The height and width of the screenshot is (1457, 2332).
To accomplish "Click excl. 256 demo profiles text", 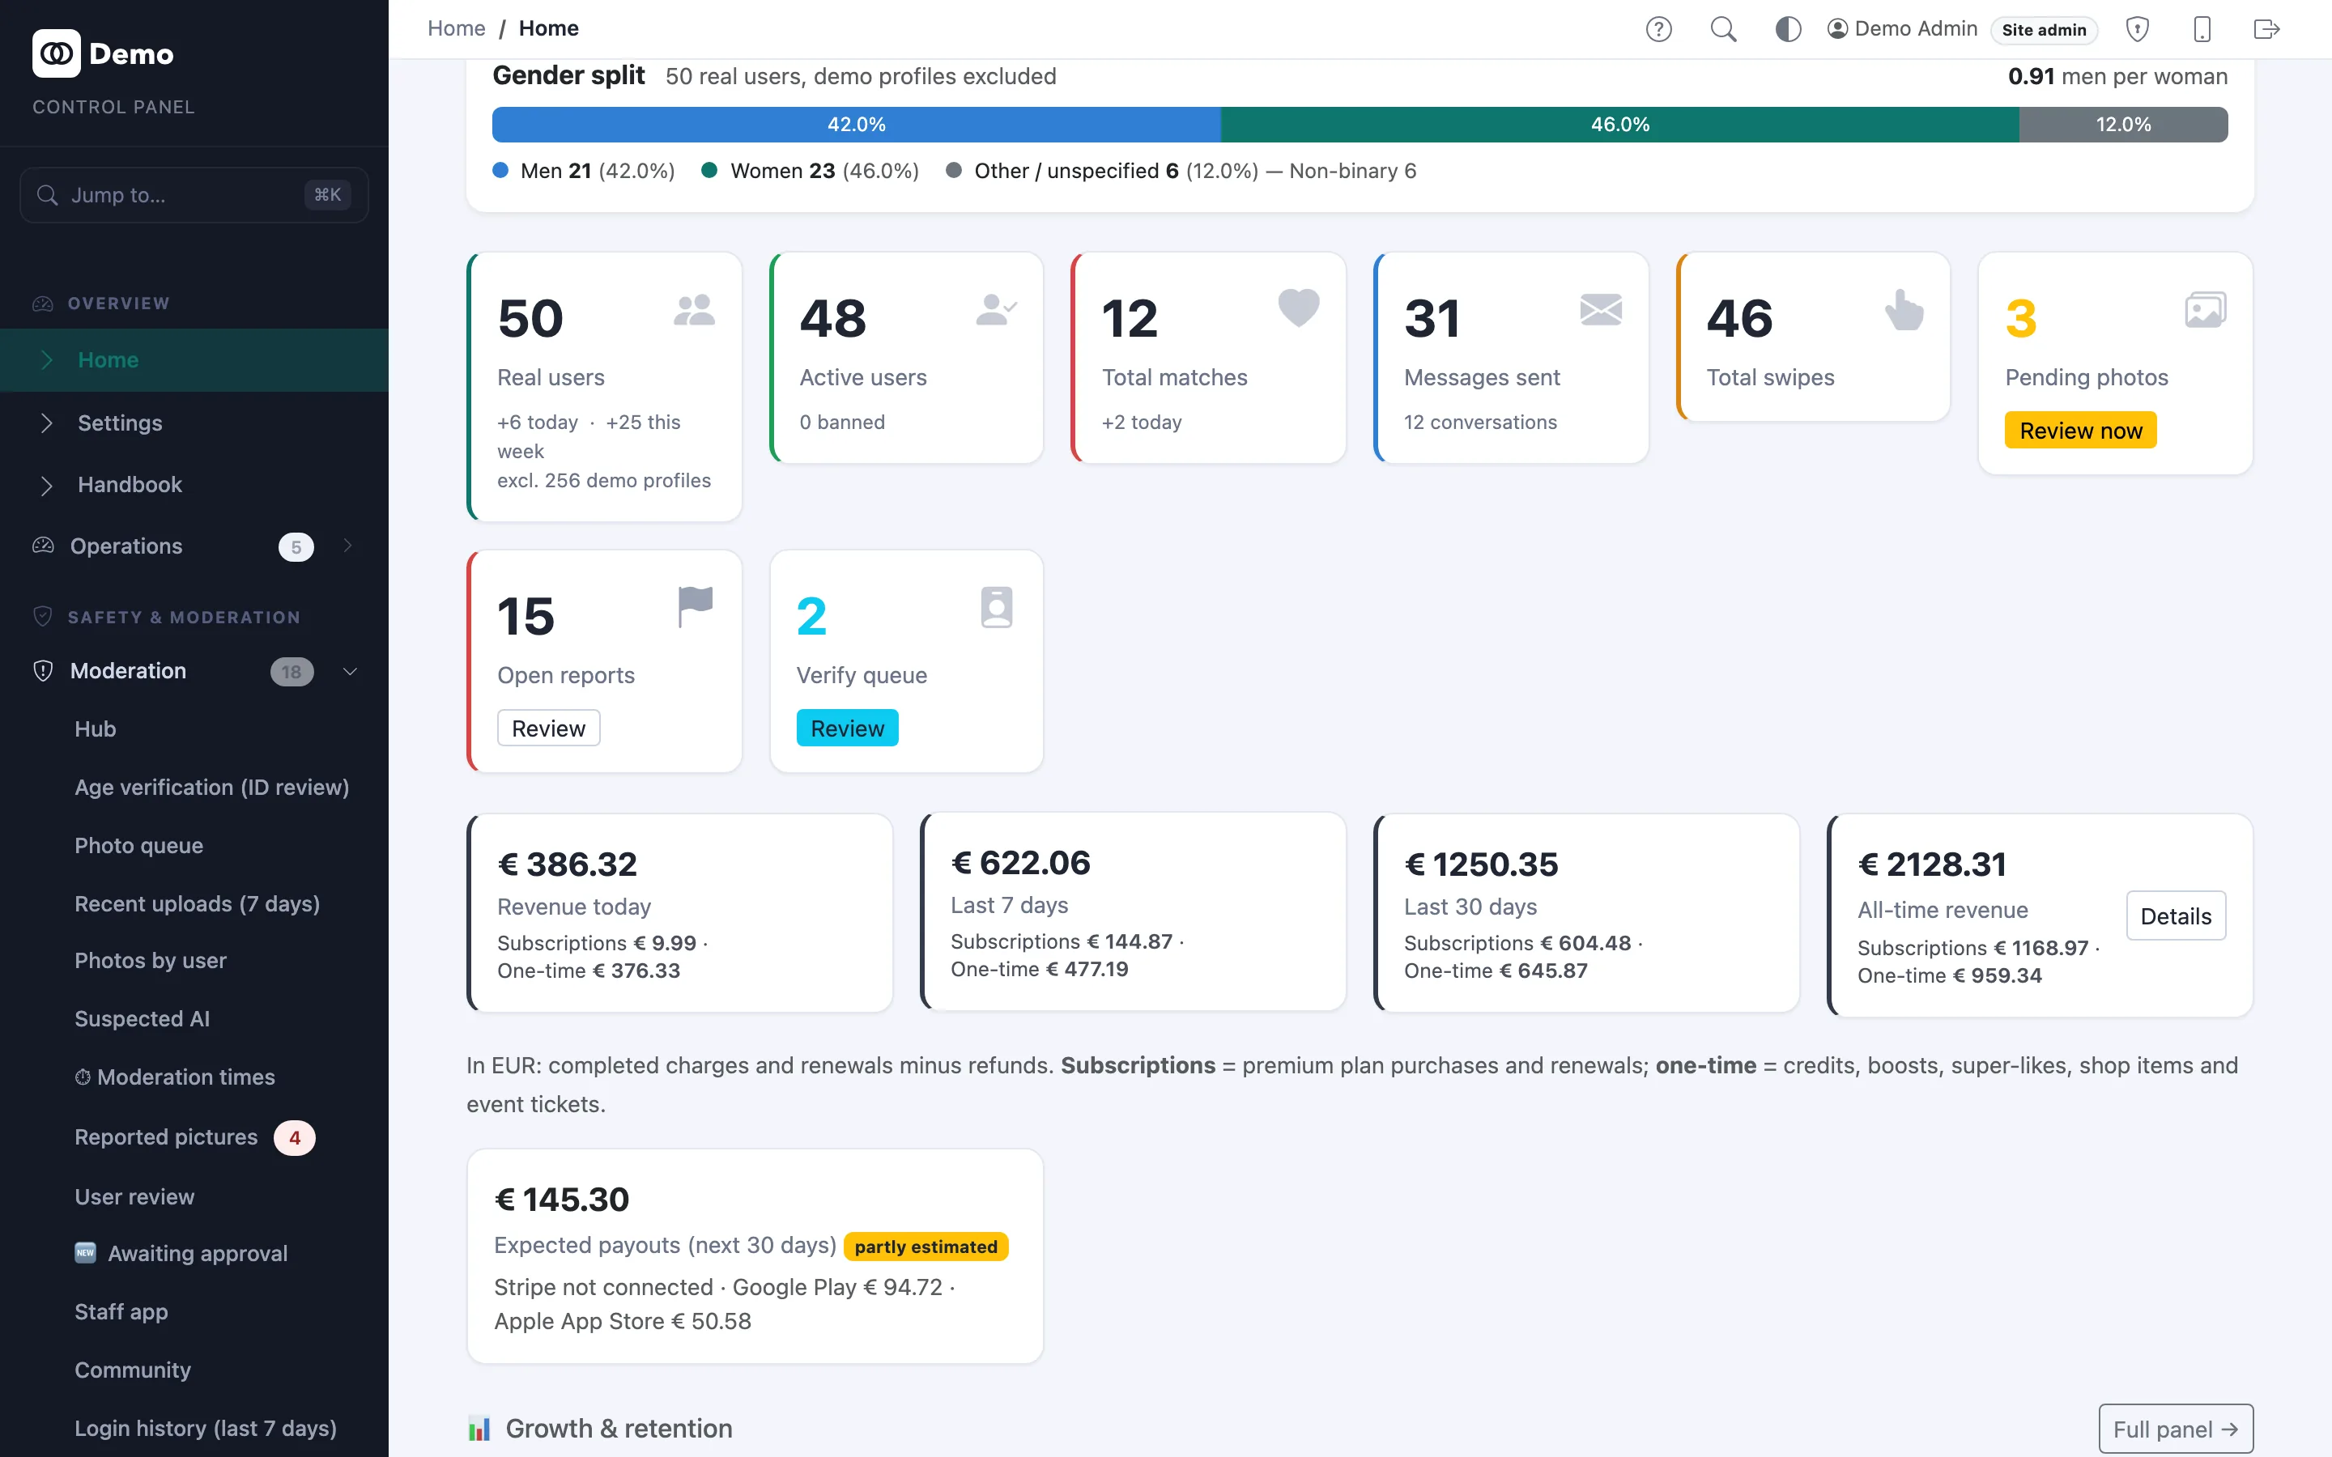I will (x=603, y=480).
